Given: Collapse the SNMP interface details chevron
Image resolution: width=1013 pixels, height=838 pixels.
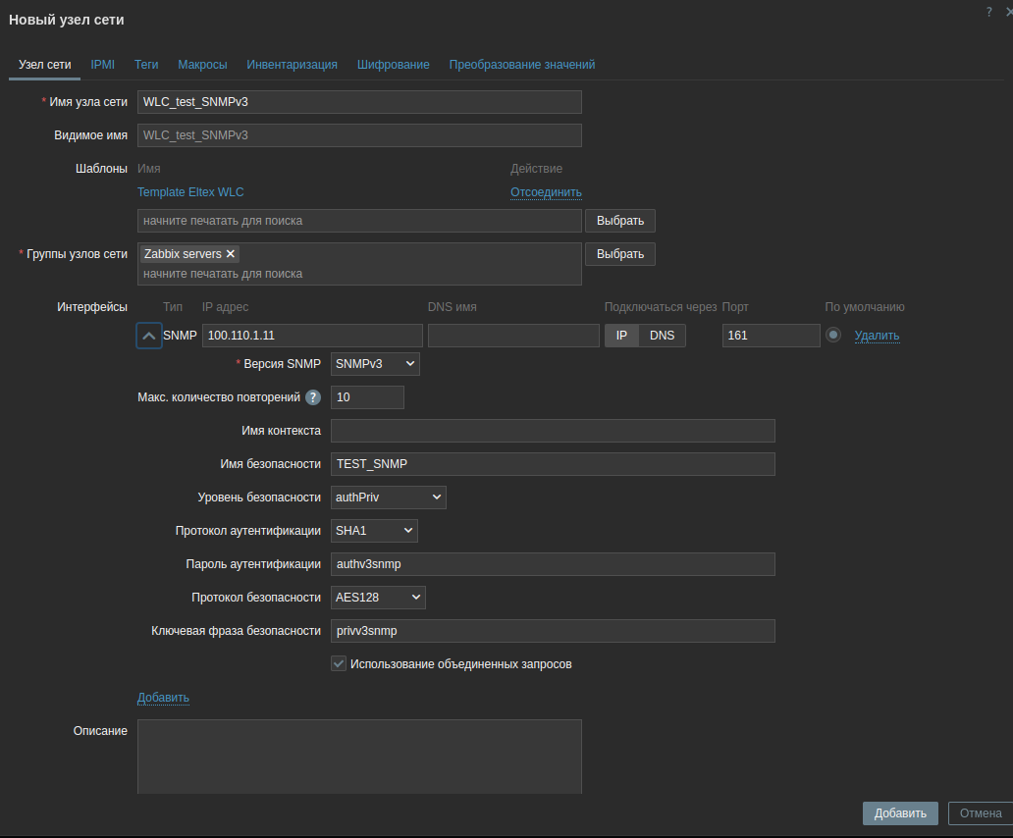Looking at the screenshot, I should pos(149,336).
